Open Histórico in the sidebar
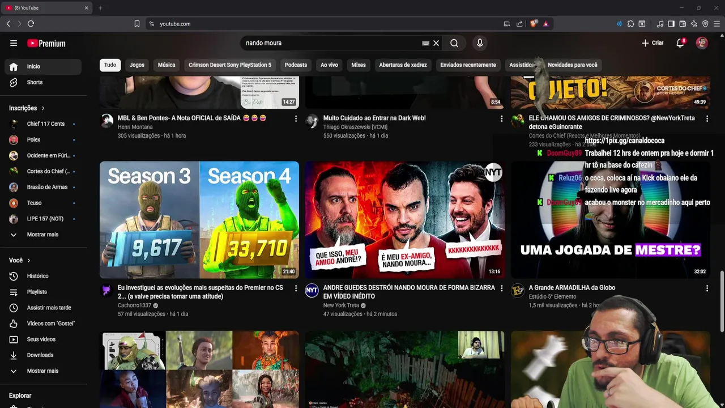The height and width of the screenshot is (408, 725). point(43,276)
